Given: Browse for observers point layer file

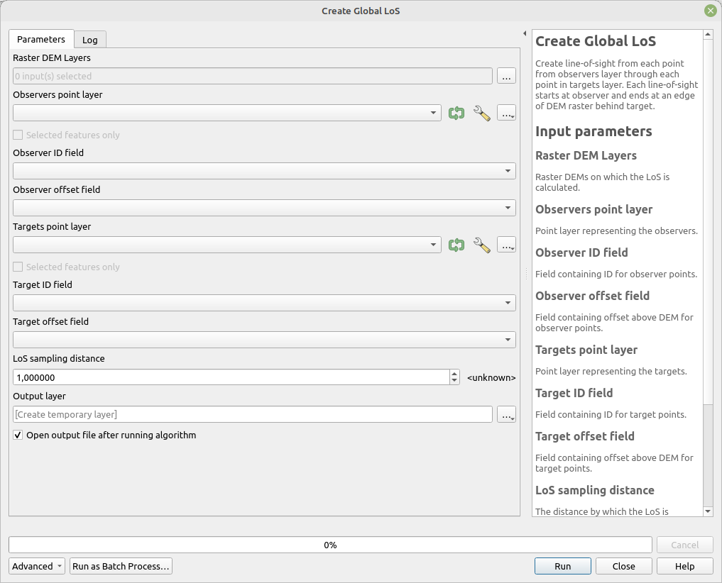Looking at the screenshot, I should click(506, 113).
